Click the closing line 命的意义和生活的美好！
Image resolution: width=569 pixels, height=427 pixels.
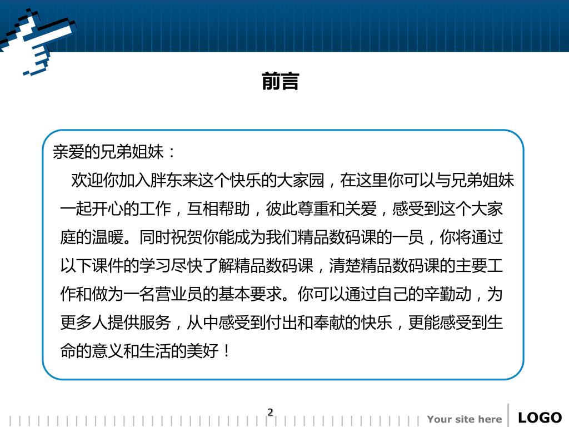(x=145, y=351)
